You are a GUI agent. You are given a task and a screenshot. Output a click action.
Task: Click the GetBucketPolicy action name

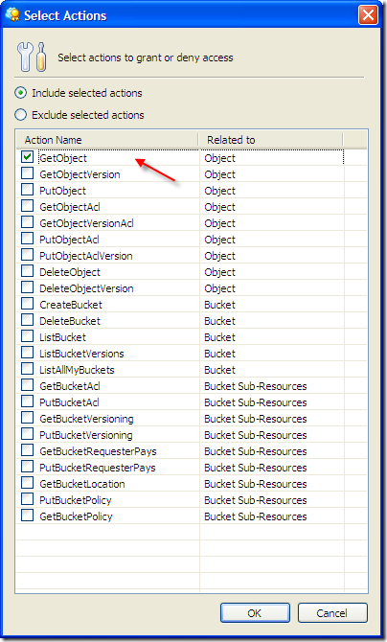pos(76,516)
